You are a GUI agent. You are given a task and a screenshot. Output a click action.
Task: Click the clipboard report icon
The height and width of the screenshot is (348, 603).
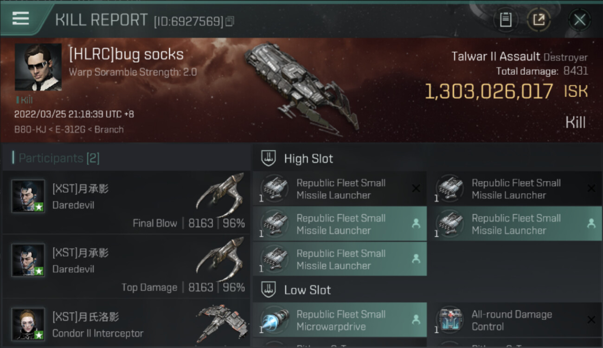coord(505,20)
